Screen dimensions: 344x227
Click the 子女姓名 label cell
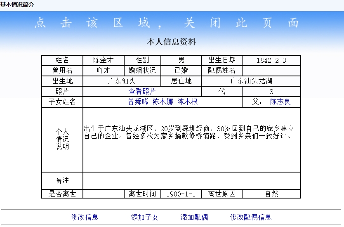[62, 102]
